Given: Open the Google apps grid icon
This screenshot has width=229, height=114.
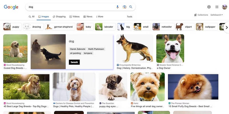Looking at the screenshot, I should tap(217, 7).
